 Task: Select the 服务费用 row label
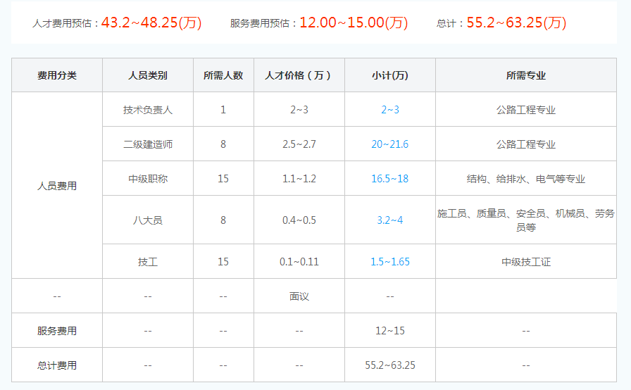(57, 331)
